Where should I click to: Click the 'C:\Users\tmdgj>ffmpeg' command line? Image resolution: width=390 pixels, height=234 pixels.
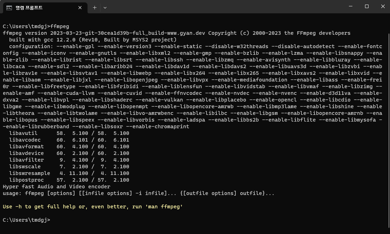tap(36, 26)
